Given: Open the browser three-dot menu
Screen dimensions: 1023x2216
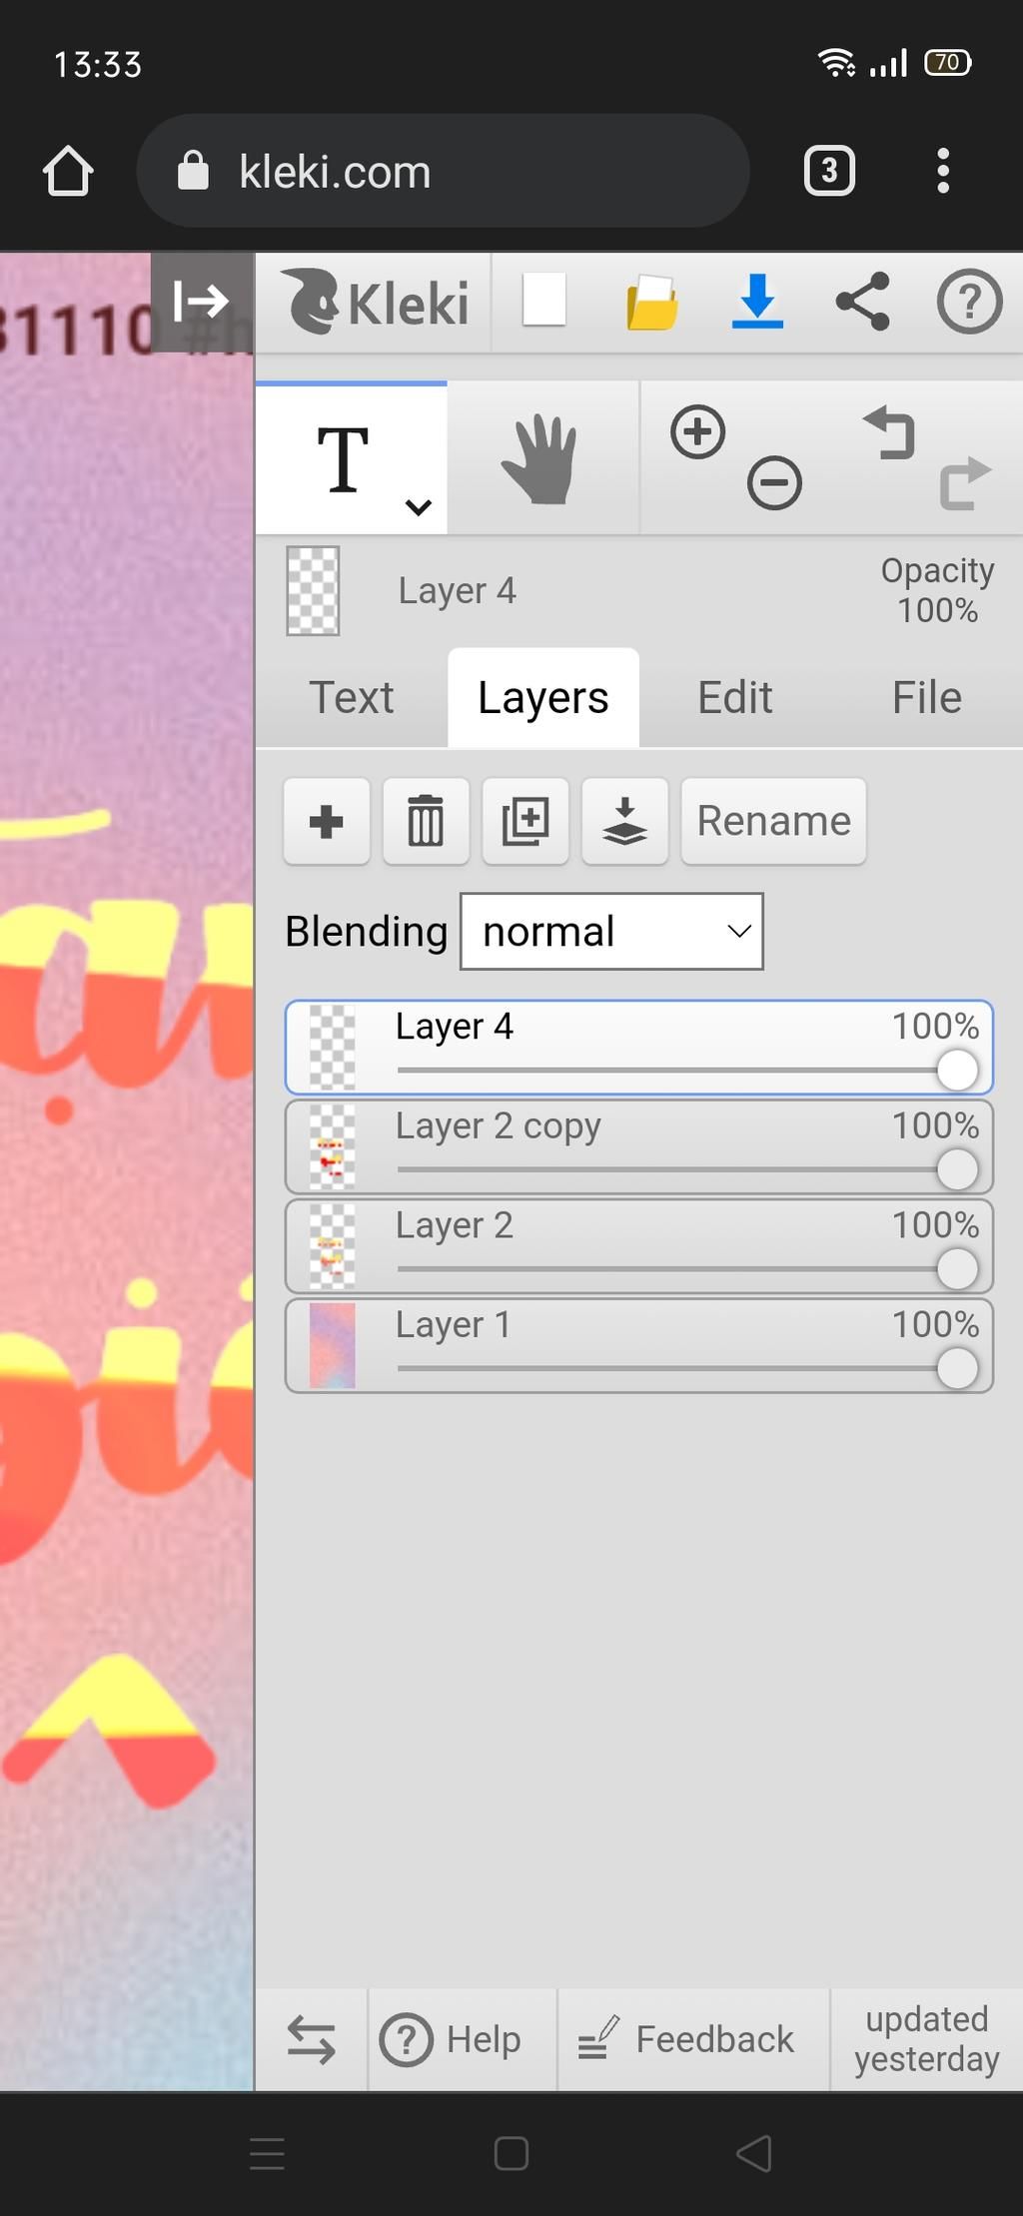Looking at the screenshot, I should point(942,171).
